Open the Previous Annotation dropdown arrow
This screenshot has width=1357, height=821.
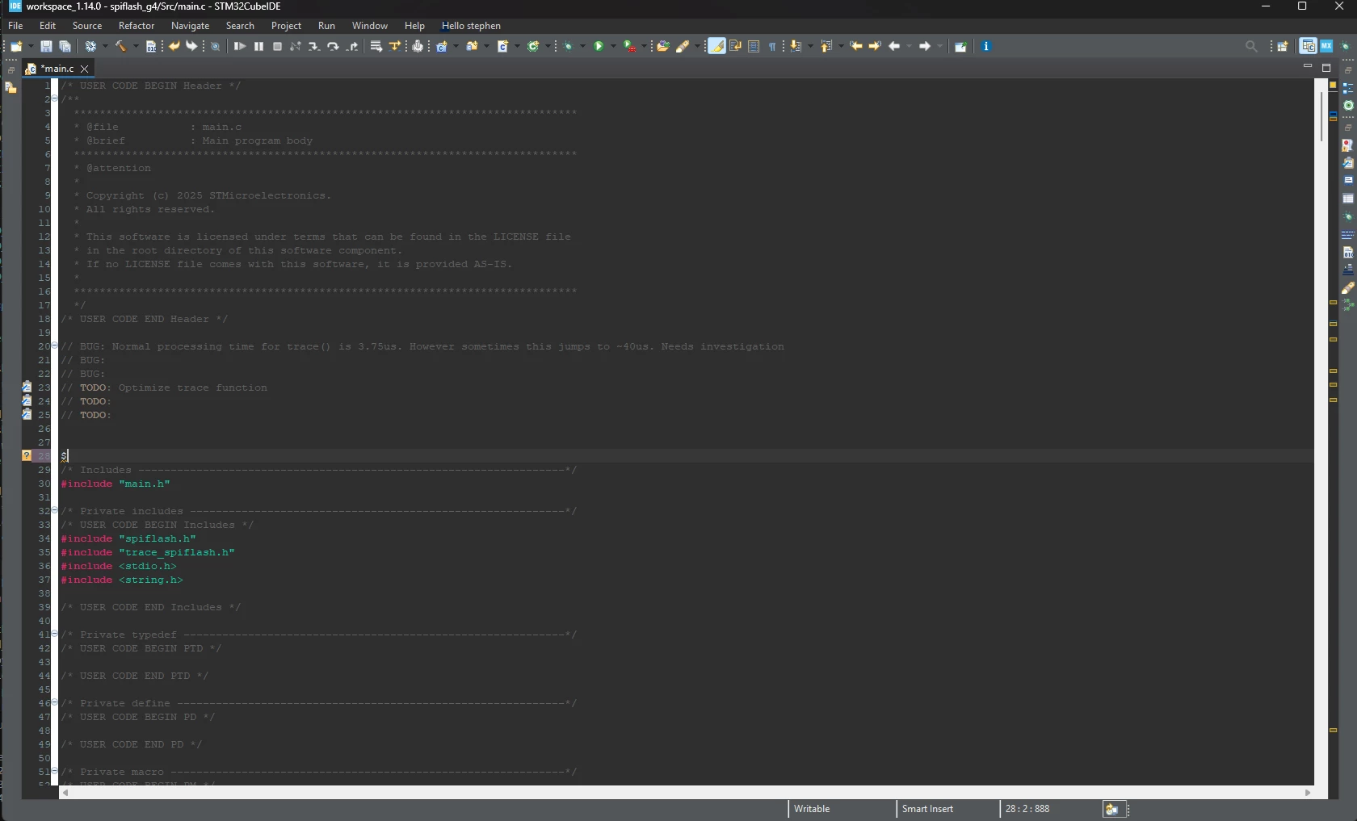tap(841, 47)
